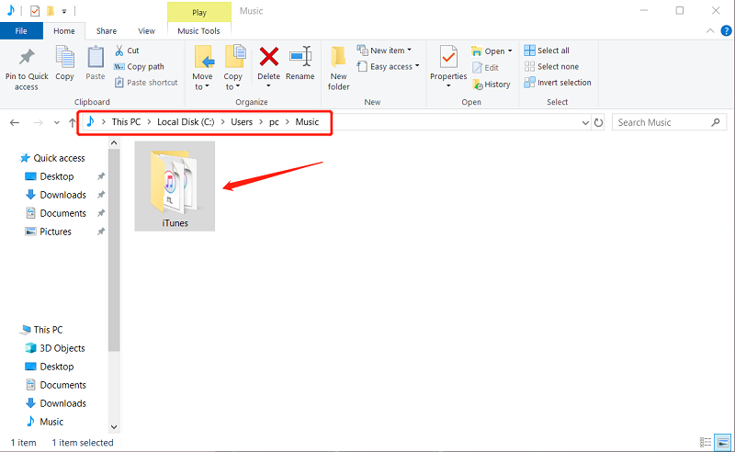Open the address bar history dropdown

[585, 123]
